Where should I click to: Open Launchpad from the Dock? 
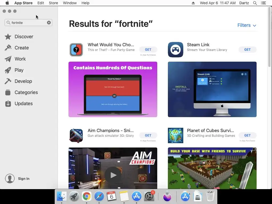[74, 196]
